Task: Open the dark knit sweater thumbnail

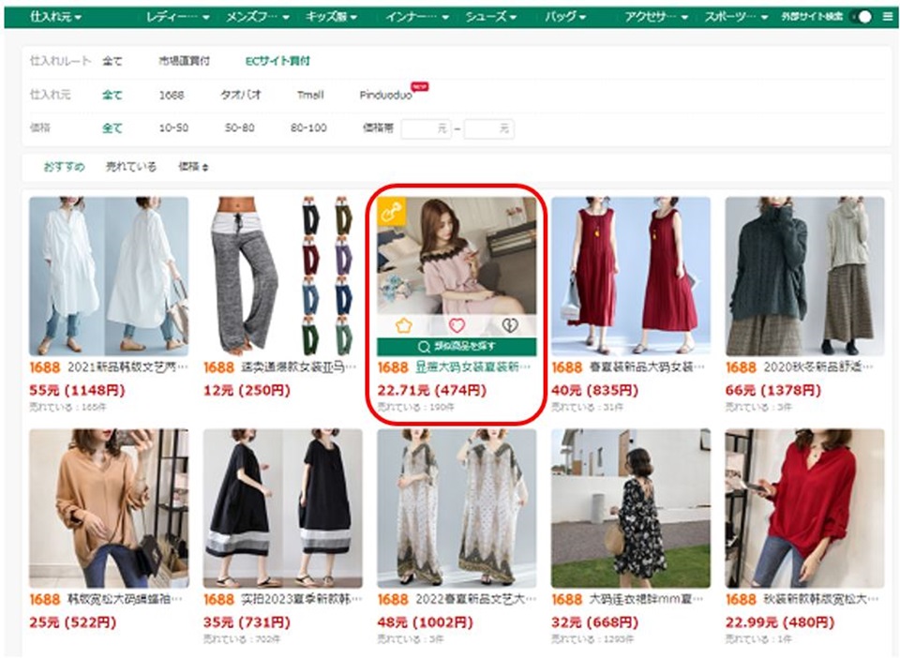Action: 804,277
